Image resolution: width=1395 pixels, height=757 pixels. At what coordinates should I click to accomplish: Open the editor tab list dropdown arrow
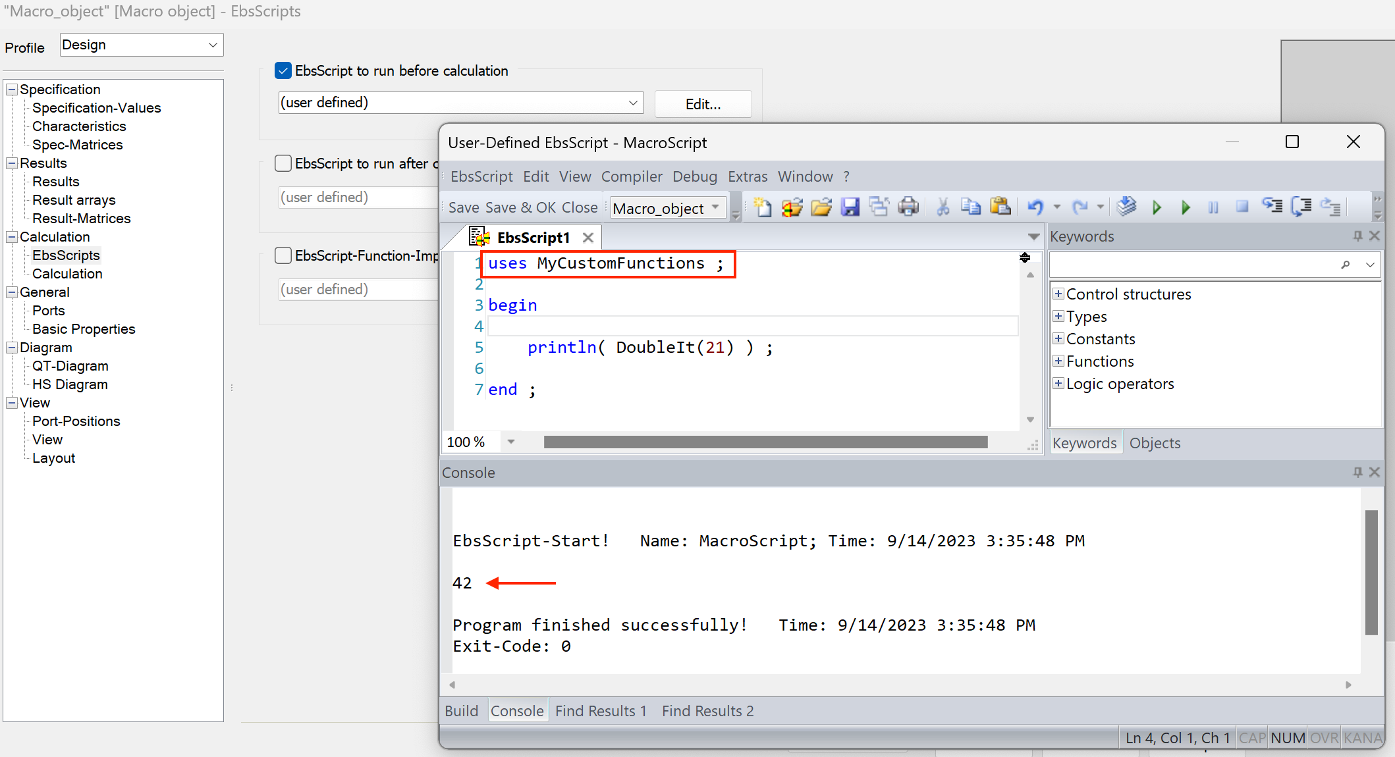pyautogui.click(x=1033, y=237)
